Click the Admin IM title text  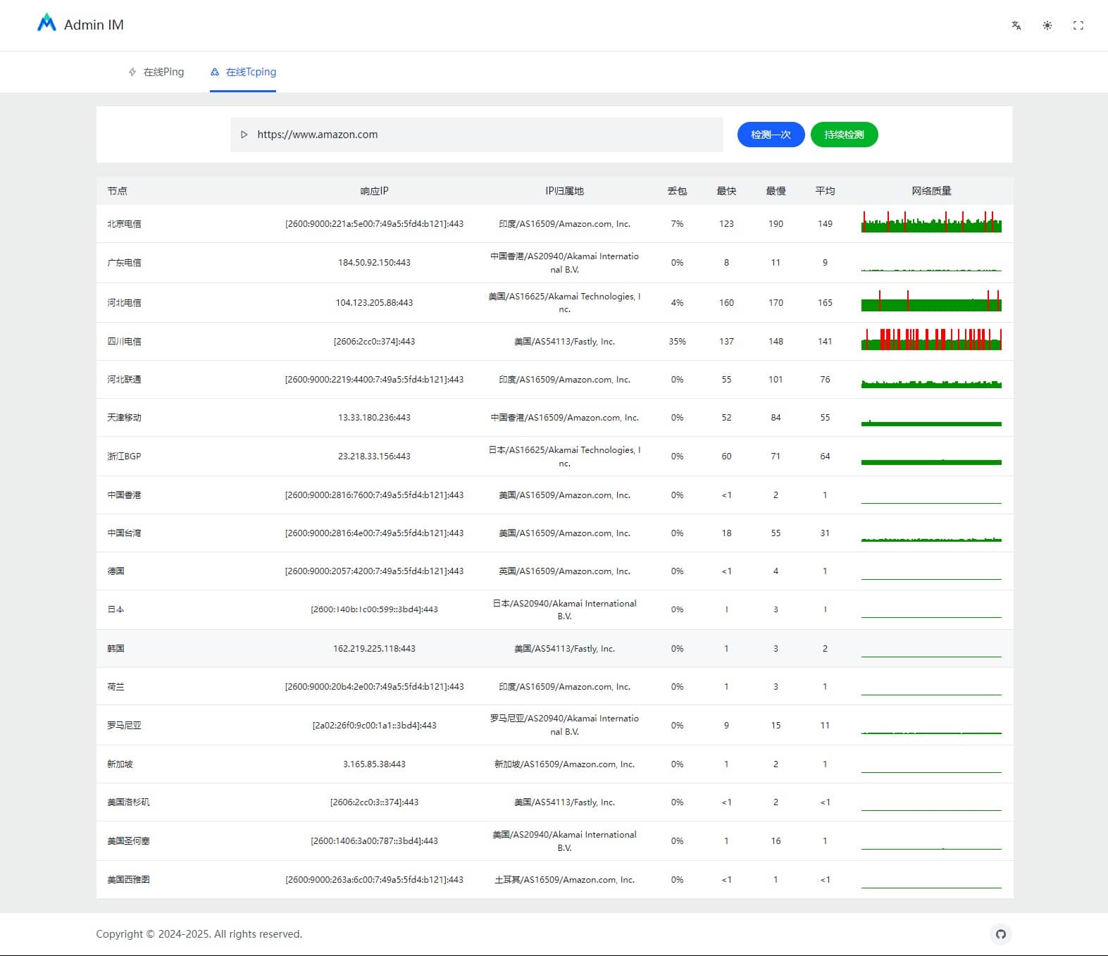click(x=94, y=25)
